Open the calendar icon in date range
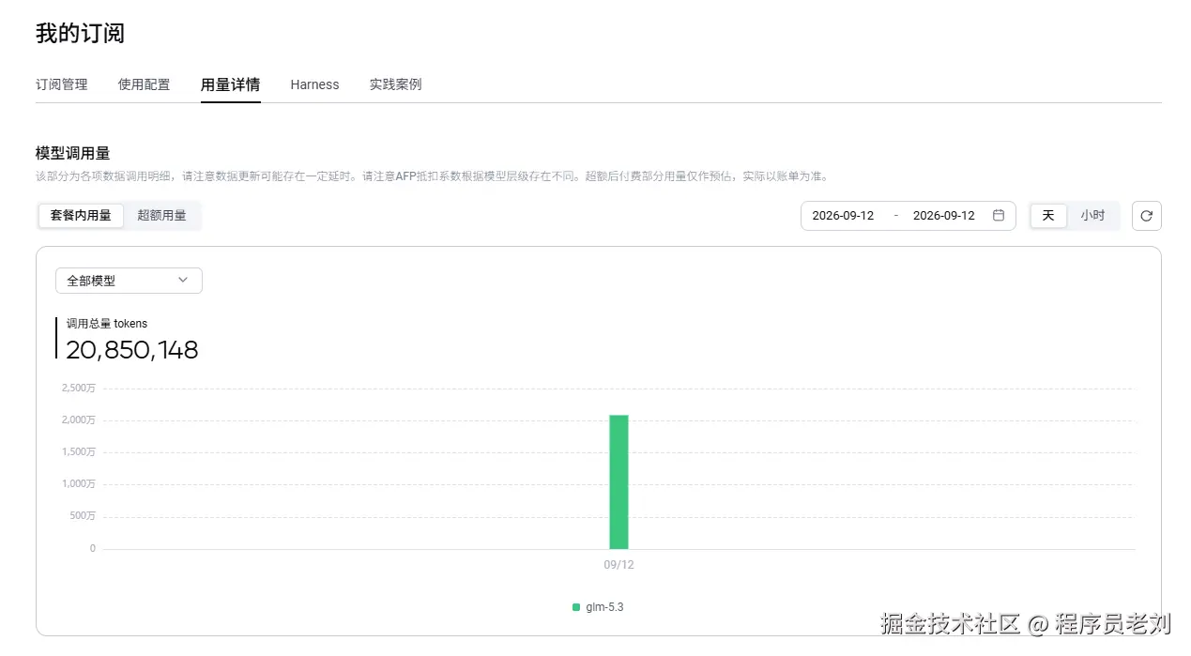This screenshot has height=656, width=1191. 999,216
